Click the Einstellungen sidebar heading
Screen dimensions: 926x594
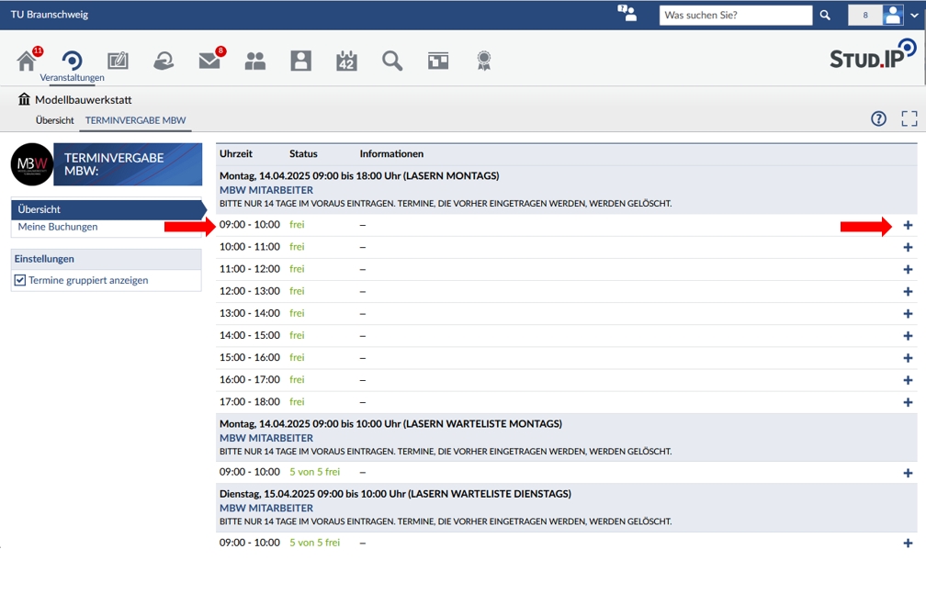[44, 259]
